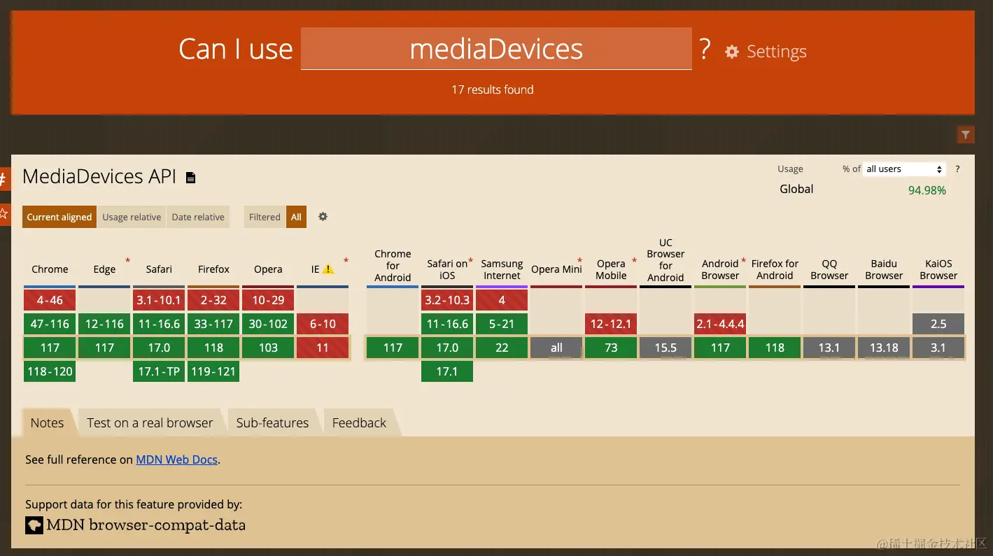
Task: Click the star favorite icon on left edge
Action: [4, 213]
